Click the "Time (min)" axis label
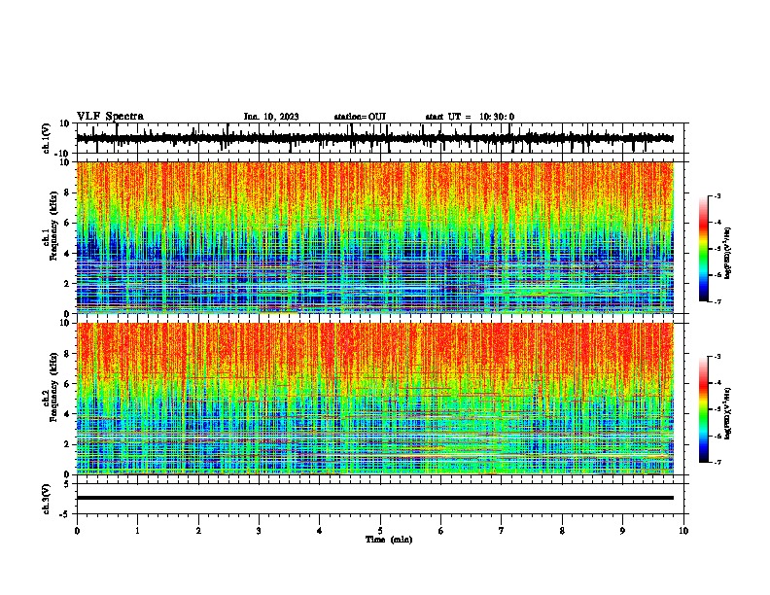Screen dimensions: 770x595 click(x=389, y=540)
